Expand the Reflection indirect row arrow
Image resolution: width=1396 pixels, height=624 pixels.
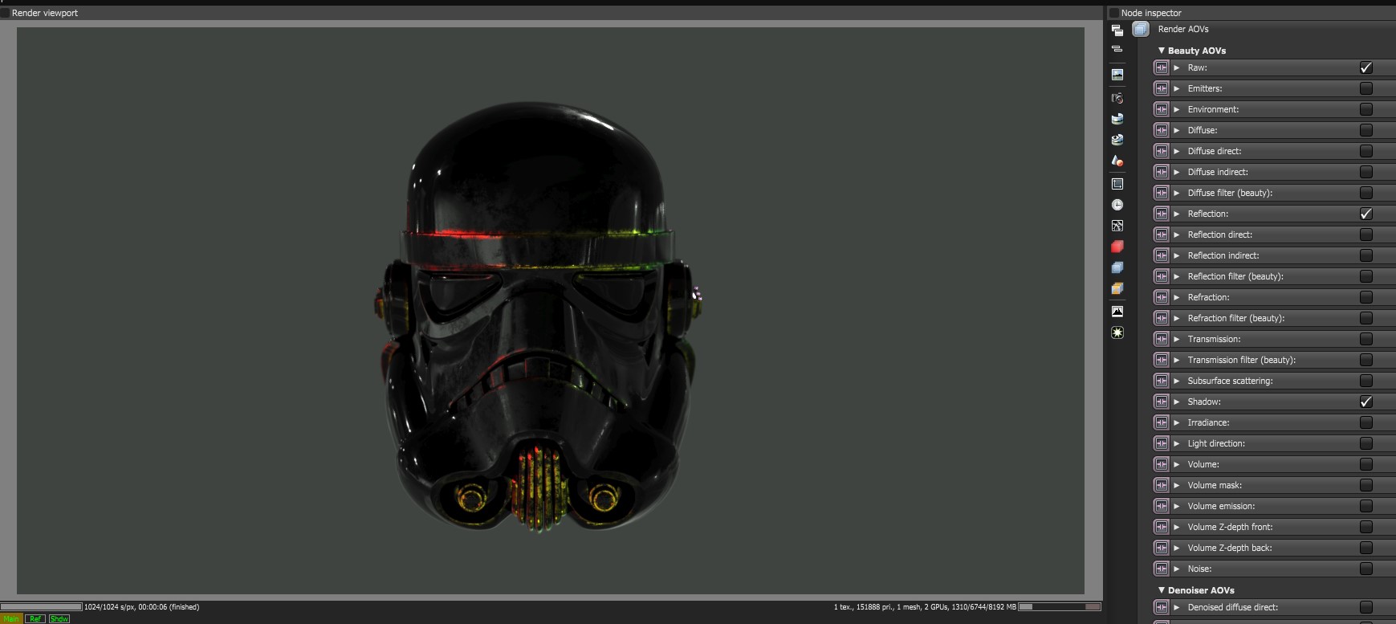click(1177, 255)
